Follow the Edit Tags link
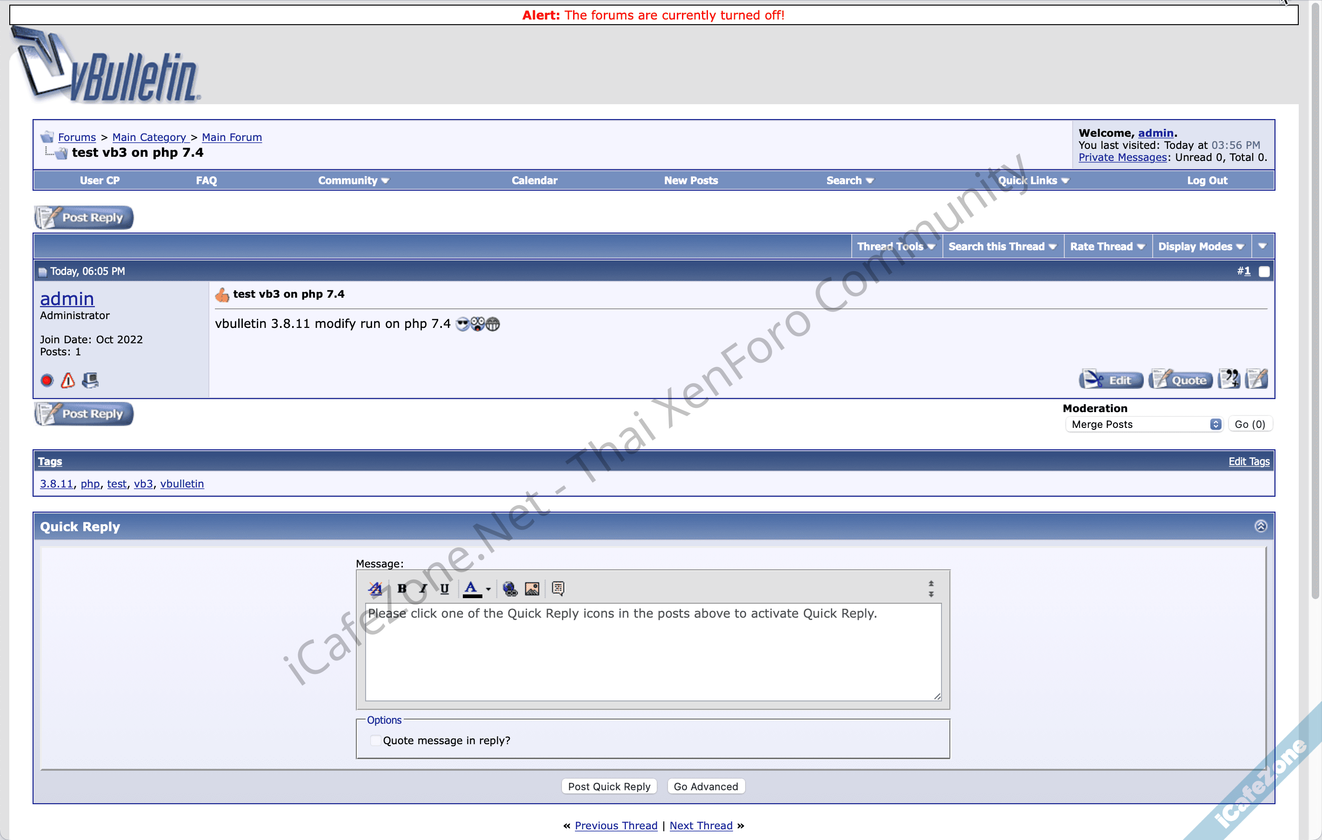 pyautogui.click(x=1249, y=461)
